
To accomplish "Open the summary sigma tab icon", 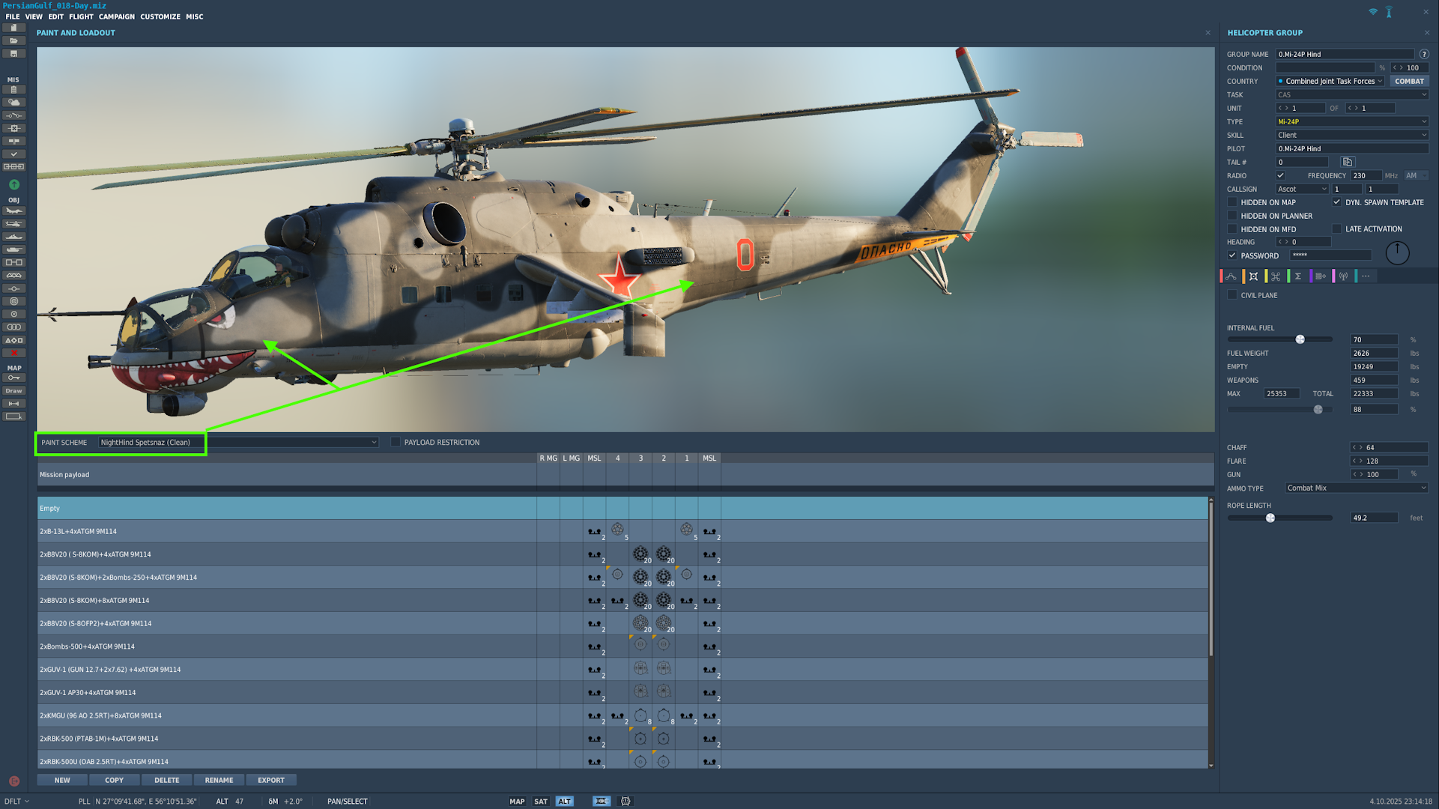I will coord(1298,276).
